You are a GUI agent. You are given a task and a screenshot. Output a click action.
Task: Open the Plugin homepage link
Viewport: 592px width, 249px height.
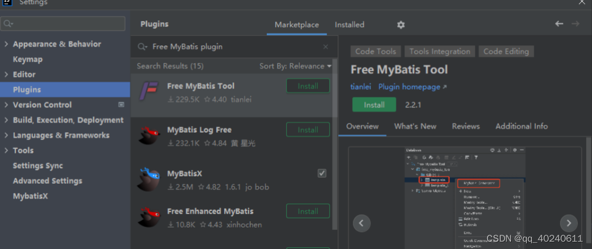point(412,87)
